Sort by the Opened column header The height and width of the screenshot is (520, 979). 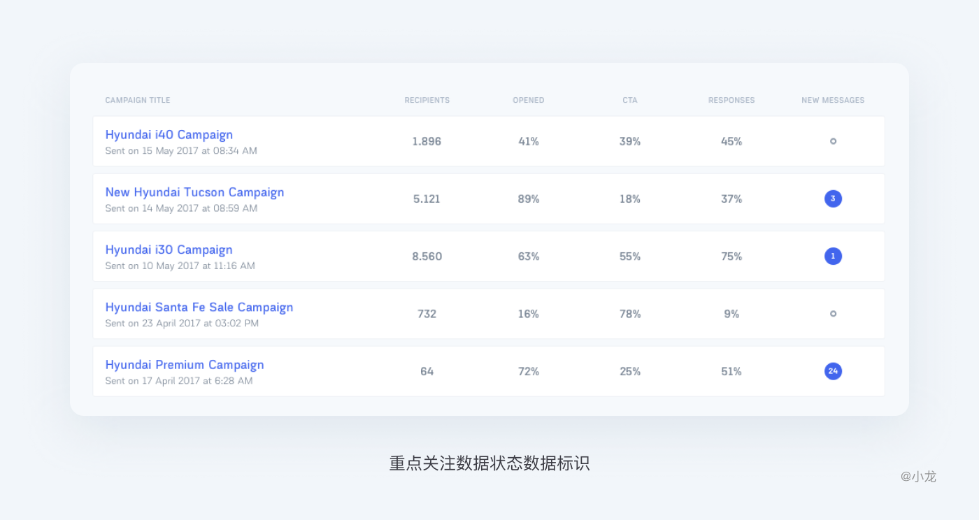pos(528,101)
